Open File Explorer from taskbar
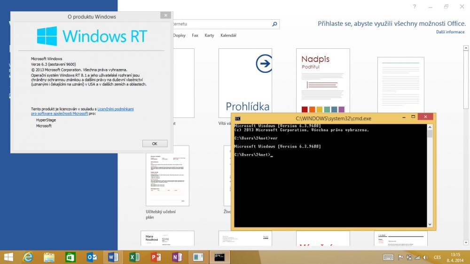This screenshot has height=264, width=470. point(49,257)
